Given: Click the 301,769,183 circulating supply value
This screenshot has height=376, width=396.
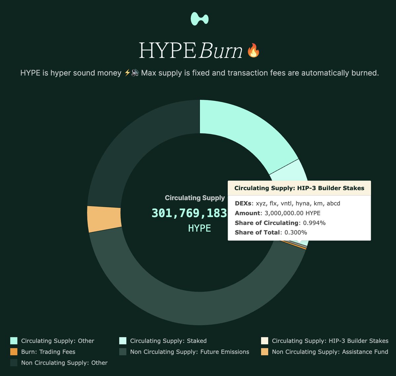Looking at the screenshot, I should (189, 213).
